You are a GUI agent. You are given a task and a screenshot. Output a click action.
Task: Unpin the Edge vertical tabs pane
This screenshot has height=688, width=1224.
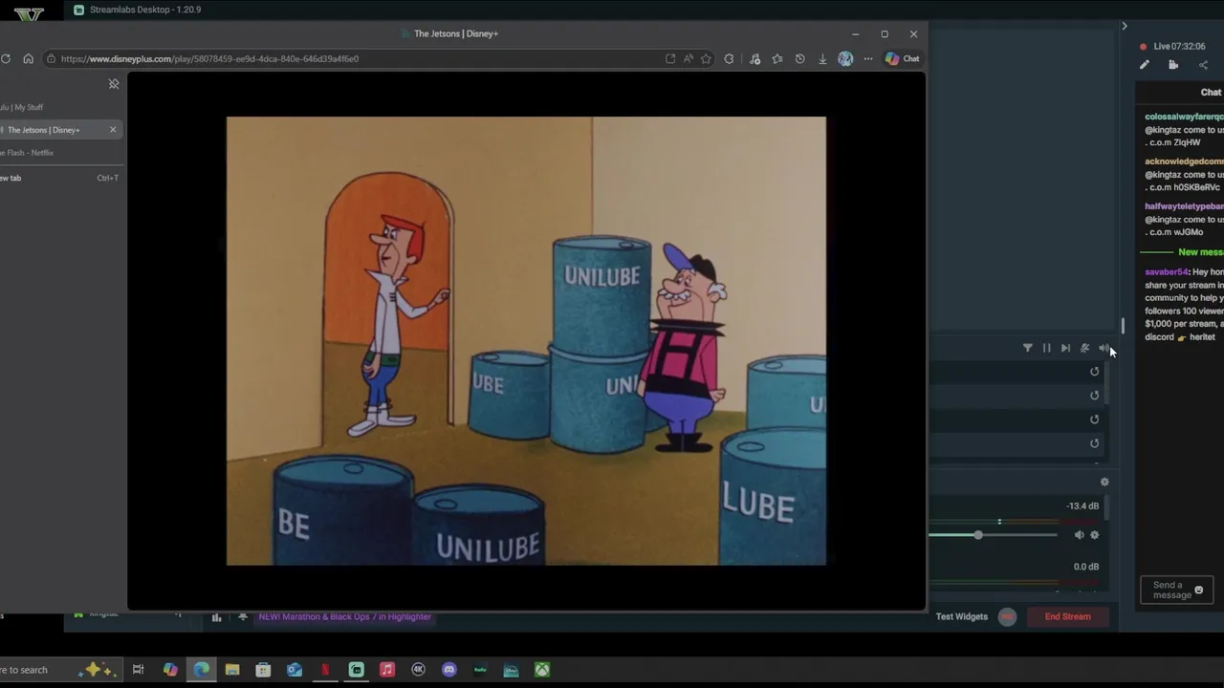[114, 84]
